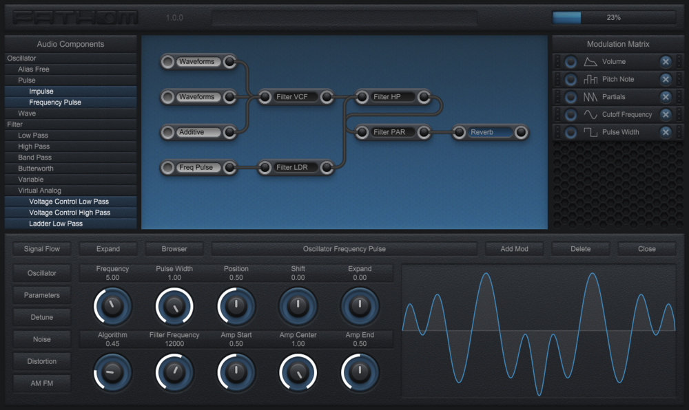Image resolution: width=689 pixels, height=410 pixels.
Task: Toggle the Volume modulation enable circle
Action: (x=570, y=62)
